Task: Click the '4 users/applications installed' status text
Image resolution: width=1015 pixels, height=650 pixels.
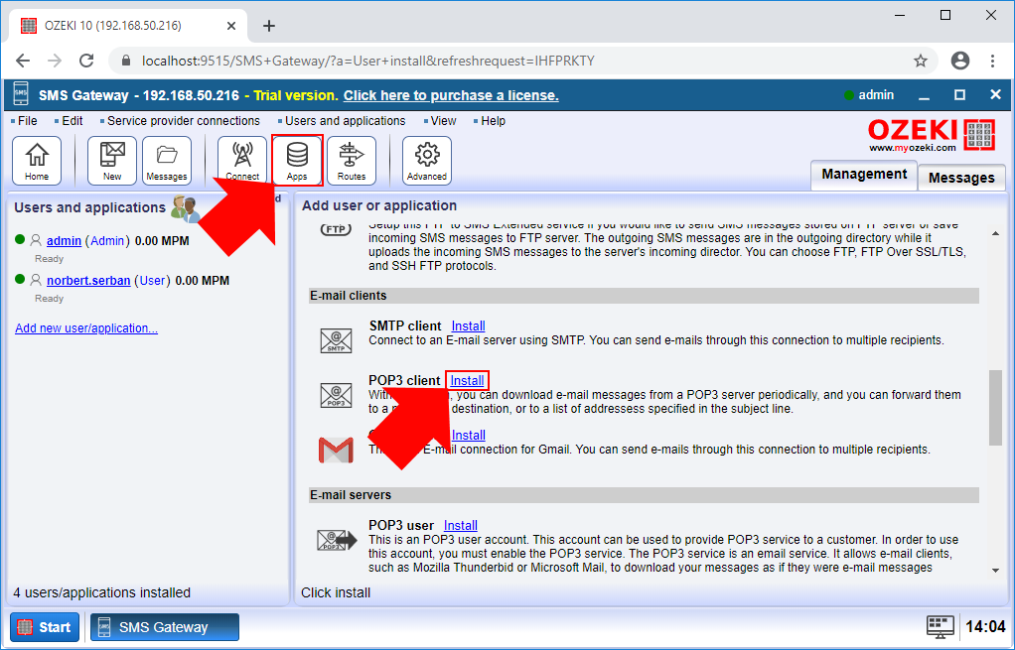Action: 102,592
